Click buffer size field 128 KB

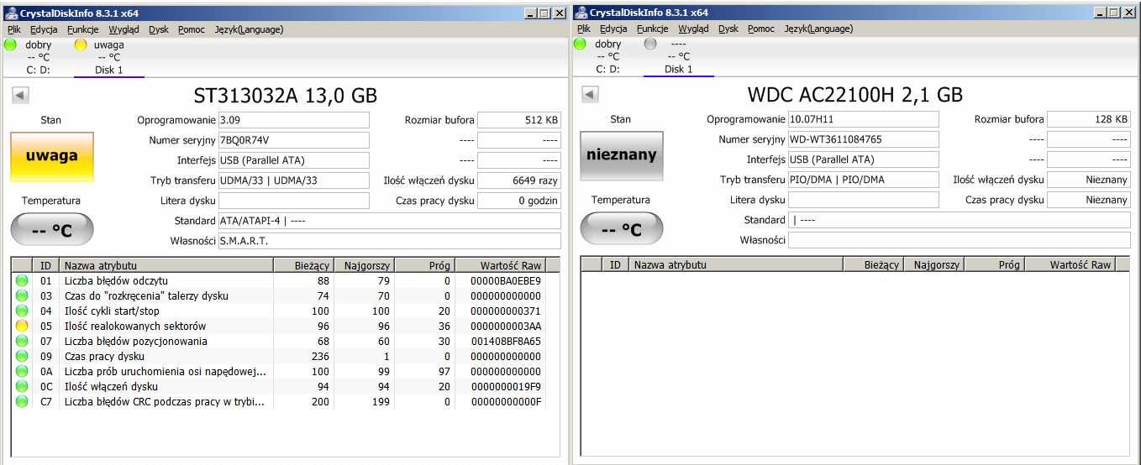coord(1089,119)
